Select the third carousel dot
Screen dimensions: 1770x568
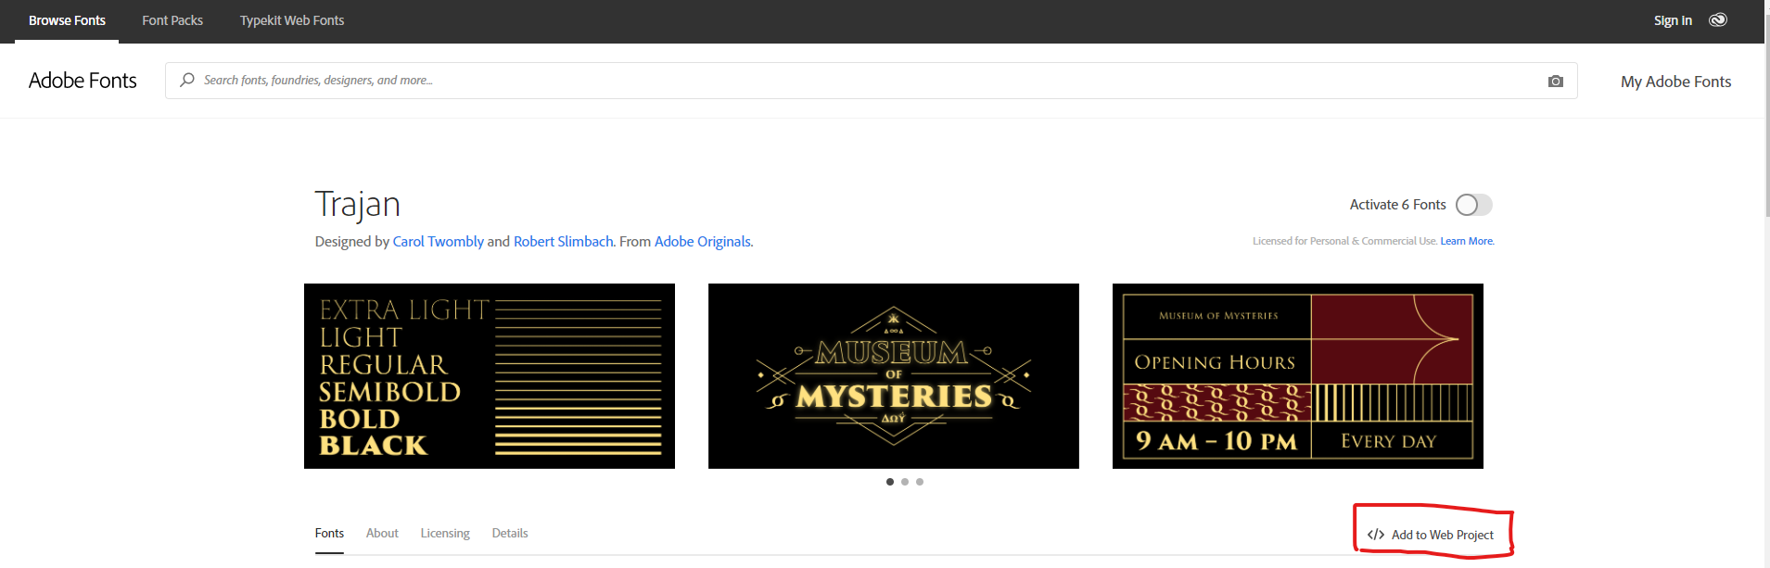click(920, 482)
